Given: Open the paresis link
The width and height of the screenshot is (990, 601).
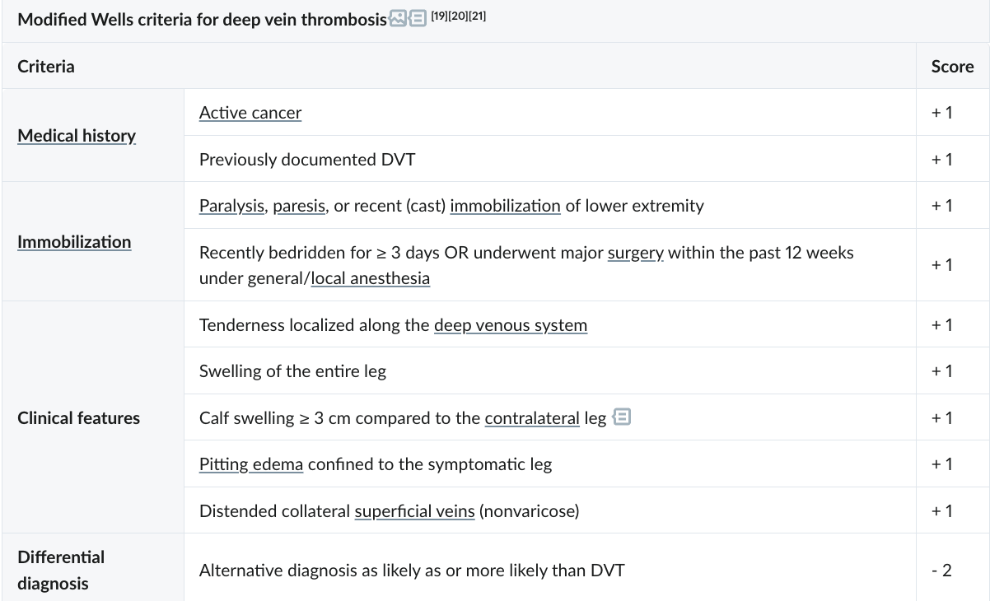Looking at the screenshot, I should tap(299, 206).
